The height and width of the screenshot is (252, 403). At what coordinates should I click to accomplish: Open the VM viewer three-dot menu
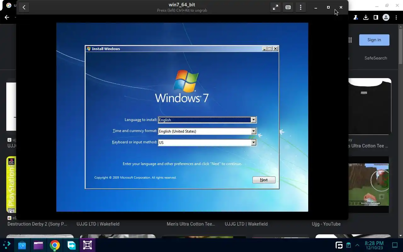coord(301,7)
